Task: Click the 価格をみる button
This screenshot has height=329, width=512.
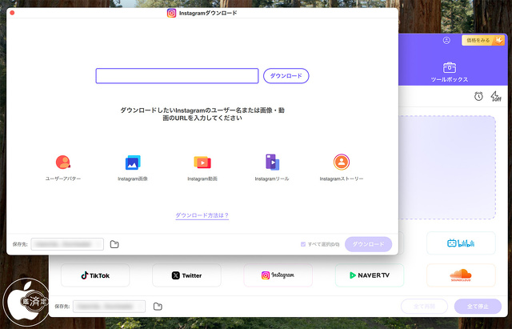Action: pyautogui.click(x=482, y=40)
